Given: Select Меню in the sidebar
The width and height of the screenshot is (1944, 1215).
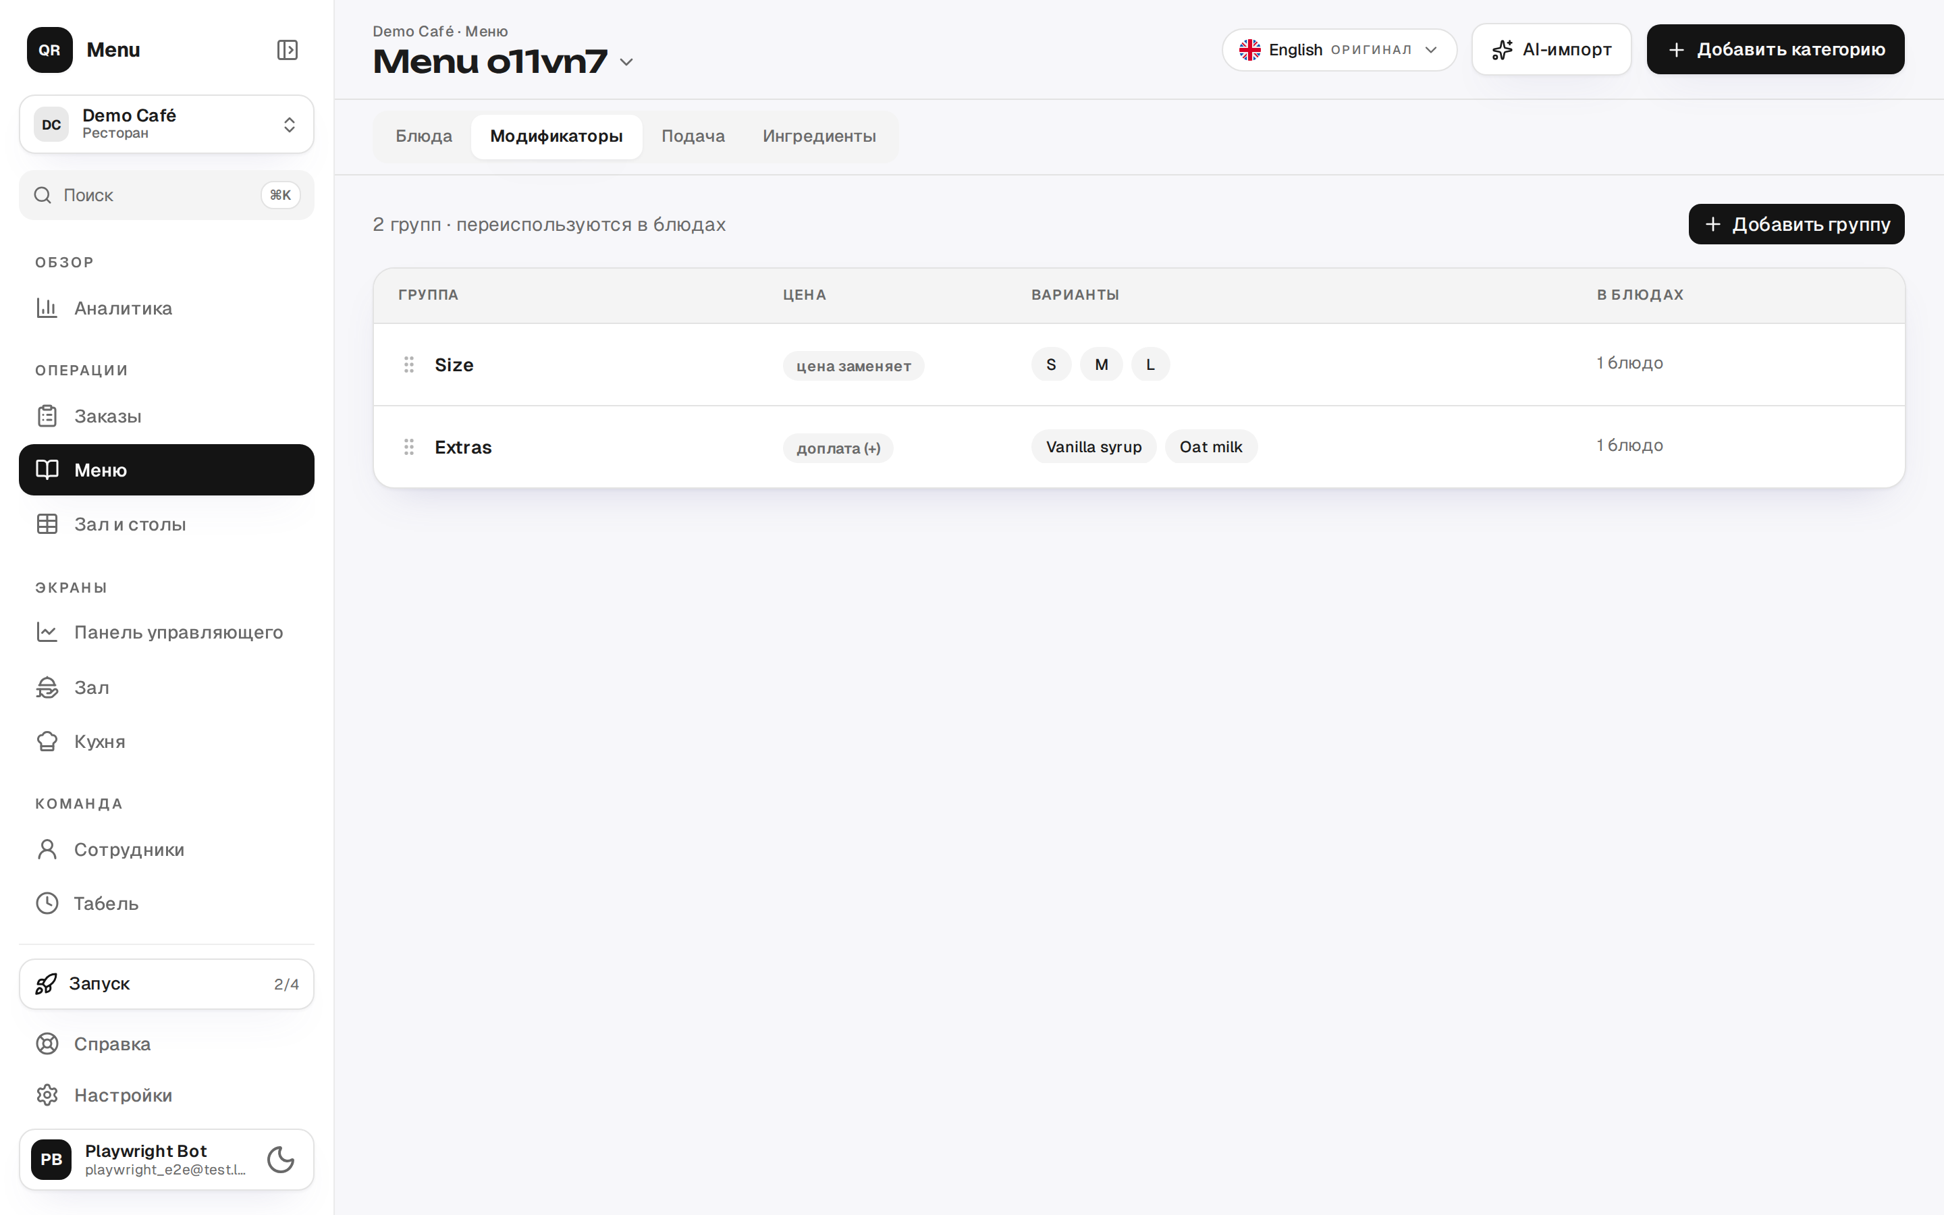Looking at the screenshot, I should point(166,470).
